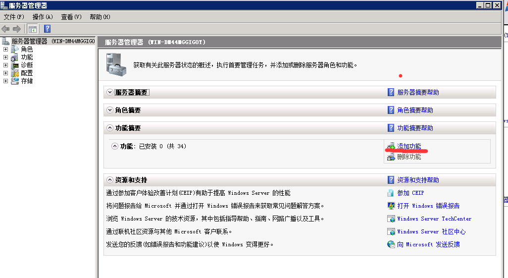
Task: Expand the 角色 tree node
Action: click(x=5, y=50)
